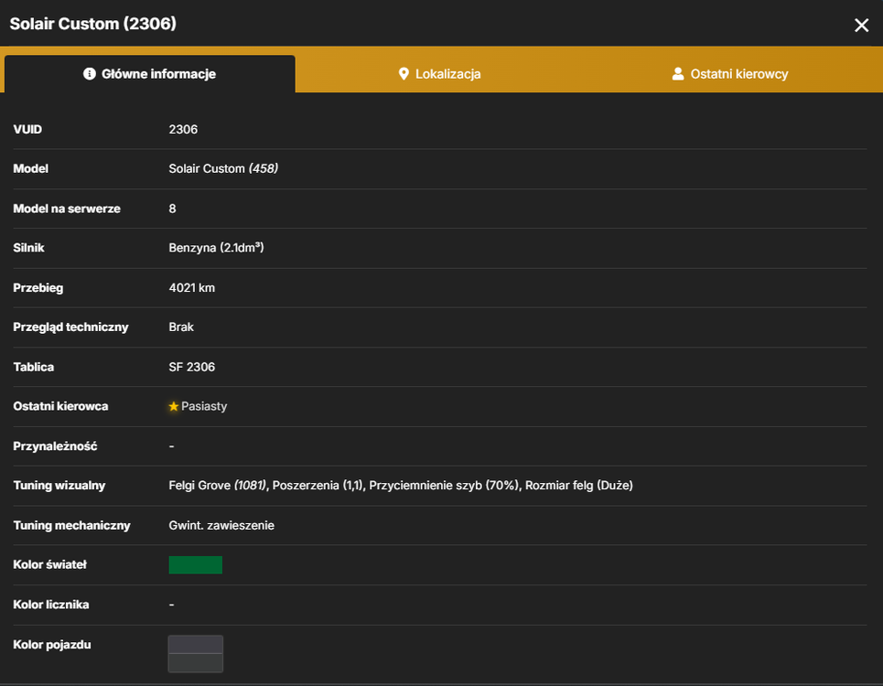Click the upper Kolor pojazdu swatch
Viewport: 883px width, 686px height.
pyautogui.click(x=196, y=645)
